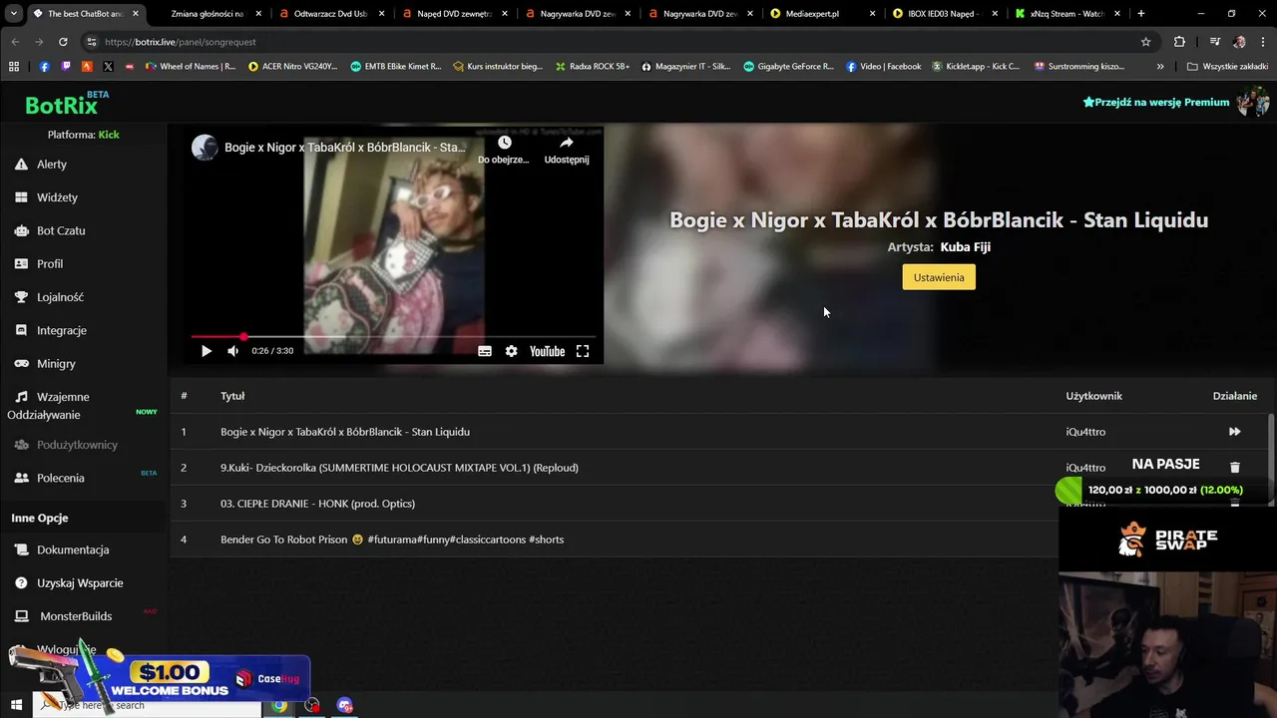Screen dimensions: 1277x718
Task: Click the BotRix logo
Action: 62,104
